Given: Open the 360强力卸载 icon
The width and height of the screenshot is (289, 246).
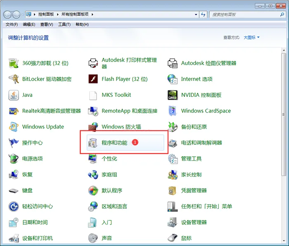Looking at the screenshot, I should coord(14,63).
